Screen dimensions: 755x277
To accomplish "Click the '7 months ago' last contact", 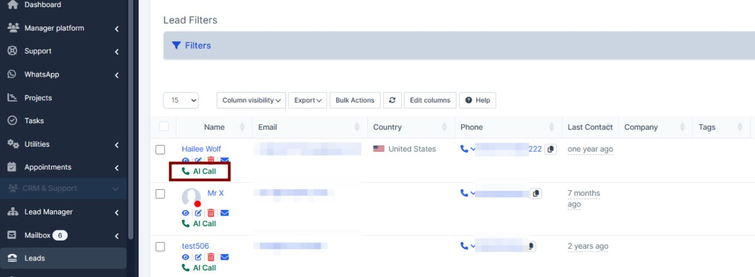I will pyautogui.click(x=584, y=199).
